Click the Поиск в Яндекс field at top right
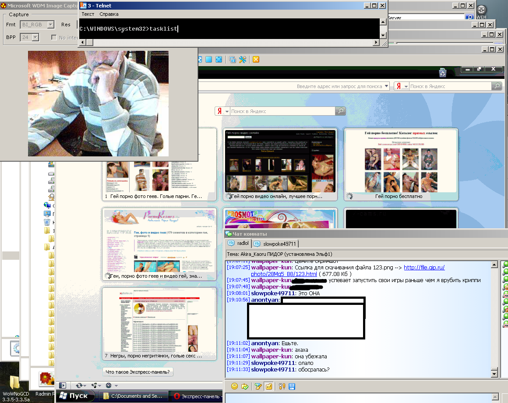Screen dimensions: 508x403 [450, 86]
